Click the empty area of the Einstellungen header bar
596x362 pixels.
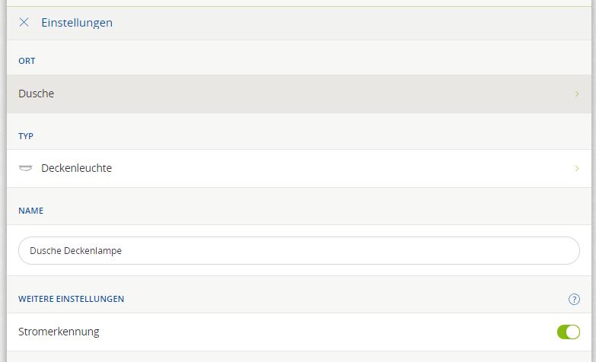coord(343,23)
